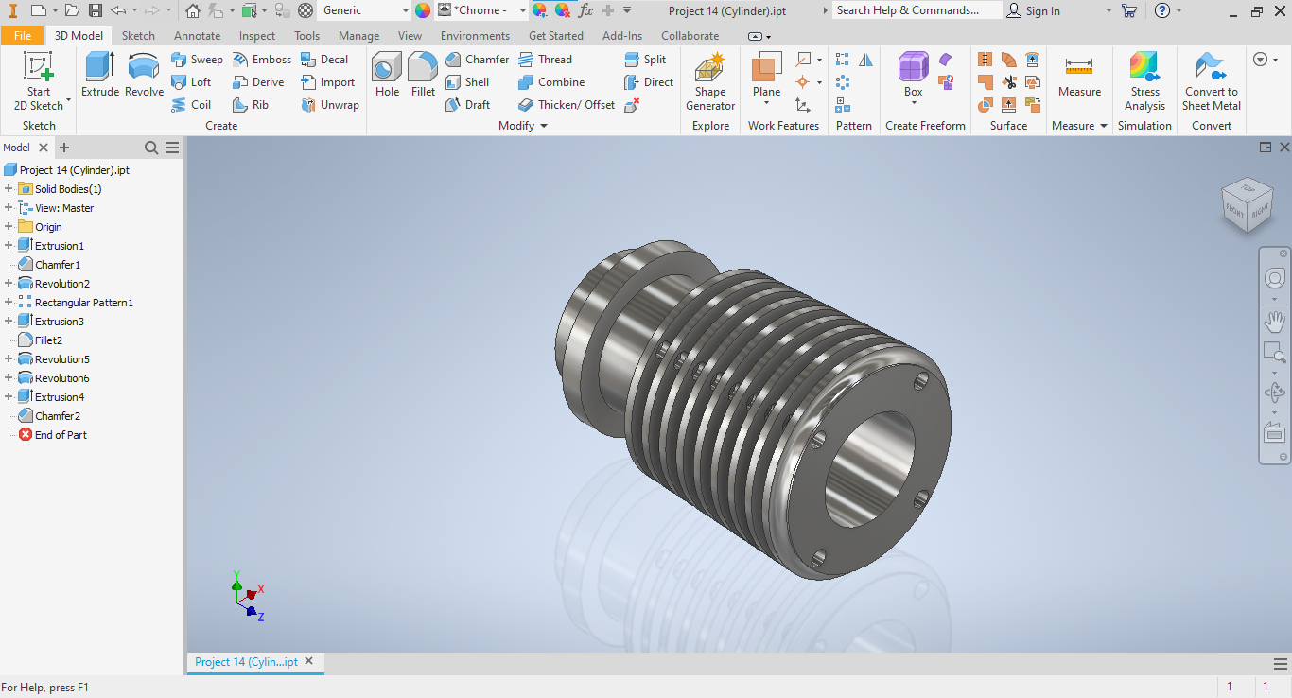Click the Search Help & Commands field

916,10
